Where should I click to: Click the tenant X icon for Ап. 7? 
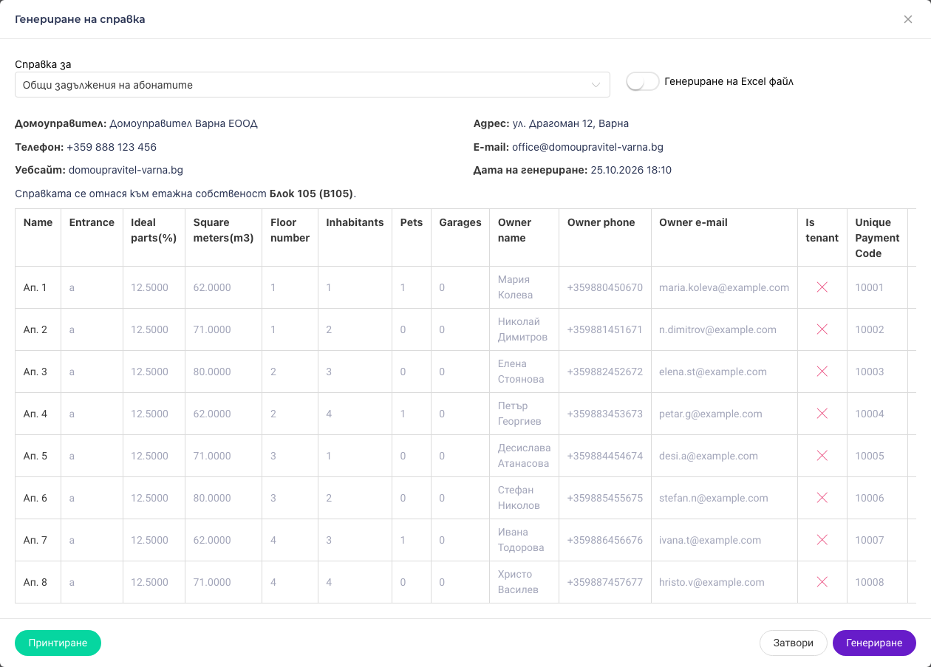[822, 540]
